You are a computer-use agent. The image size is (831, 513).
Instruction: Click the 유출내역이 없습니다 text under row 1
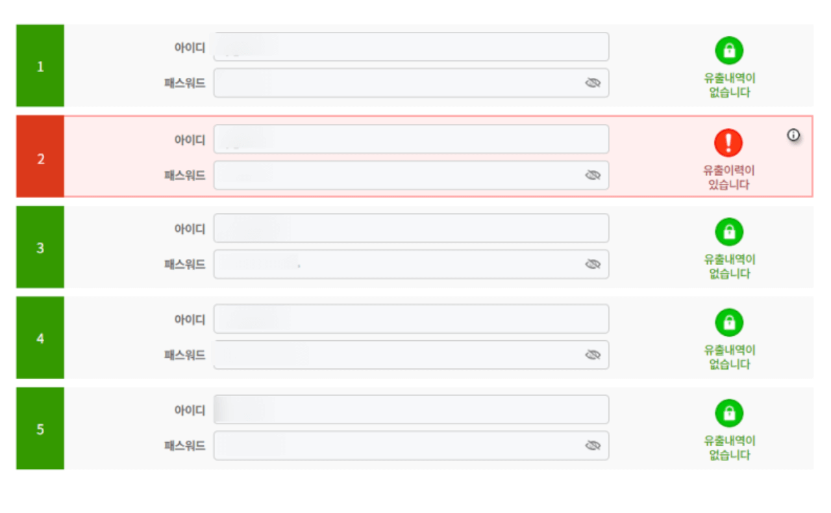[x=729, y=83]
